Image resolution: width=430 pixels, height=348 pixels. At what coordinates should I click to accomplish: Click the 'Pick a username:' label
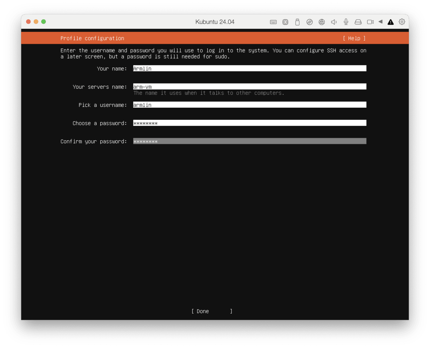[103, 105]
